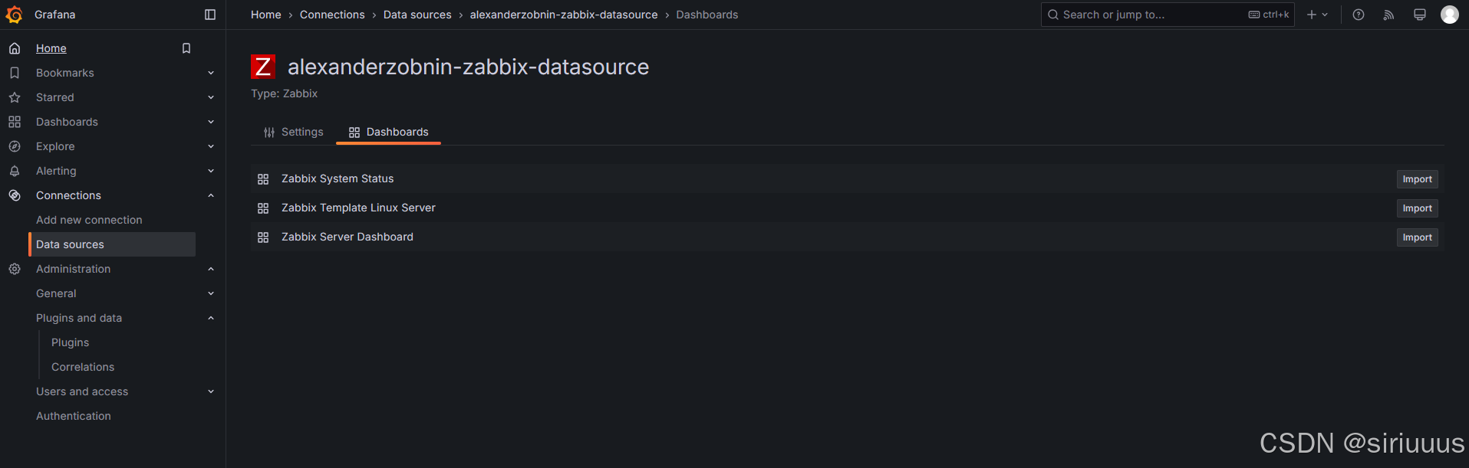Click Zabbix Server Dashboard text
This screenshot has width=1469, height=468.
(x=347, y=237)
